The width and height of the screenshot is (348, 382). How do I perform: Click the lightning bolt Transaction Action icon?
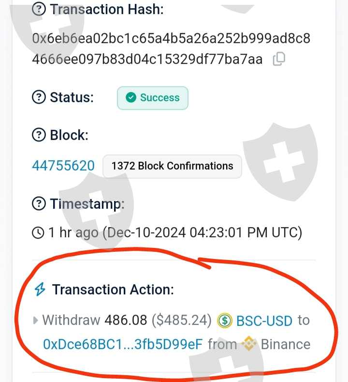[40, 290]
